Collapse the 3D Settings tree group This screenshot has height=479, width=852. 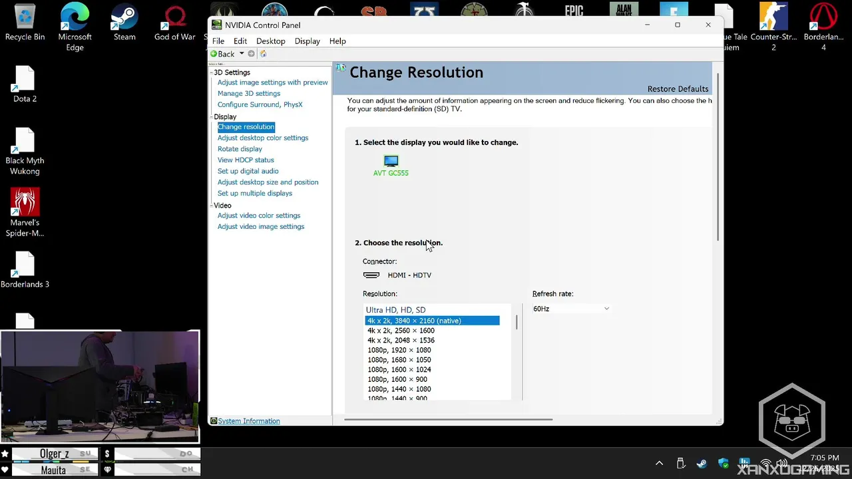tap(212, 72)
